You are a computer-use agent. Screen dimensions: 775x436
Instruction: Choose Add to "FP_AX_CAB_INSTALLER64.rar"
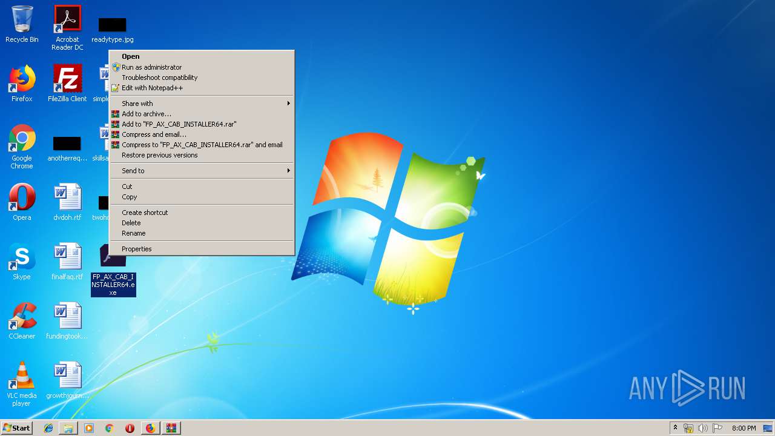202,124
